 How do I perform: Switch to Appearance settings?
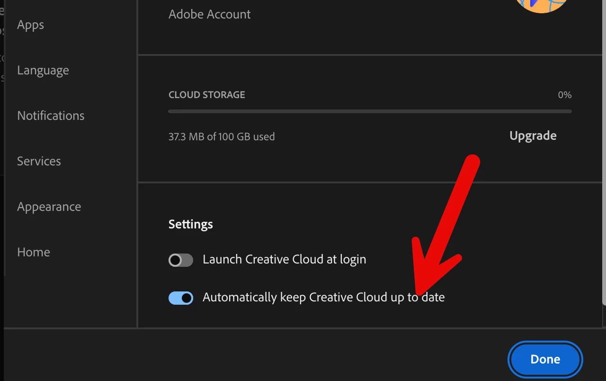click(x=49, y=207)
